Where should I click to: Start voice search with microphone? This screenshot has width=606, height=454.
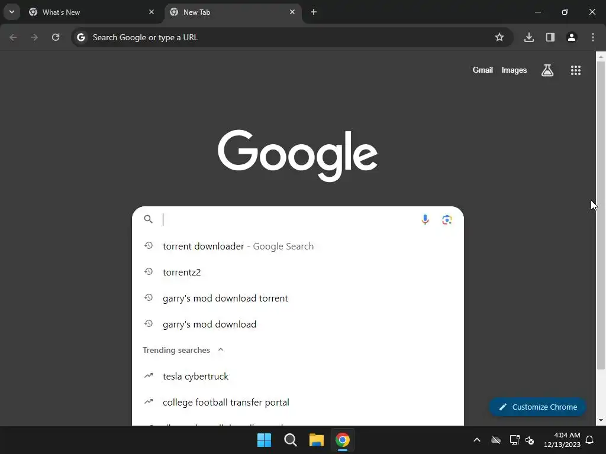(x=425, y=220)
